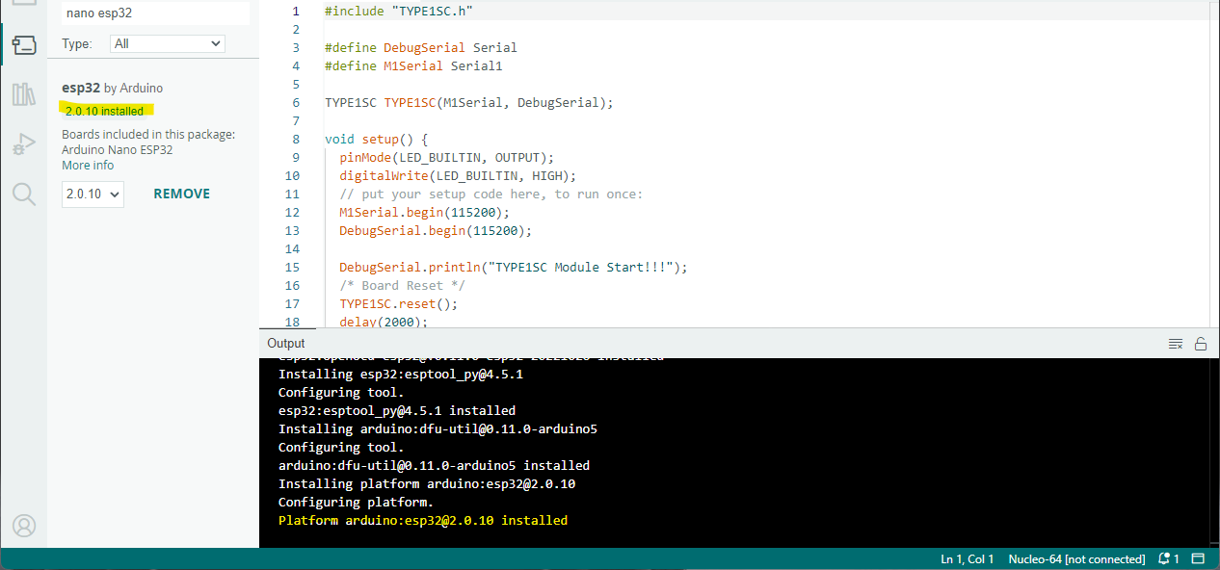Select the Output panel tab
Screen dimensions: 1220x570
click(286, 344)
